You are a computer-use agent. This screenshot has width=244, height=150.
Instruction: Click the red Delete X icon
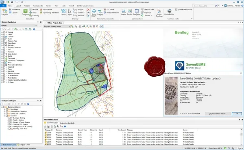[x=88, y=10]
